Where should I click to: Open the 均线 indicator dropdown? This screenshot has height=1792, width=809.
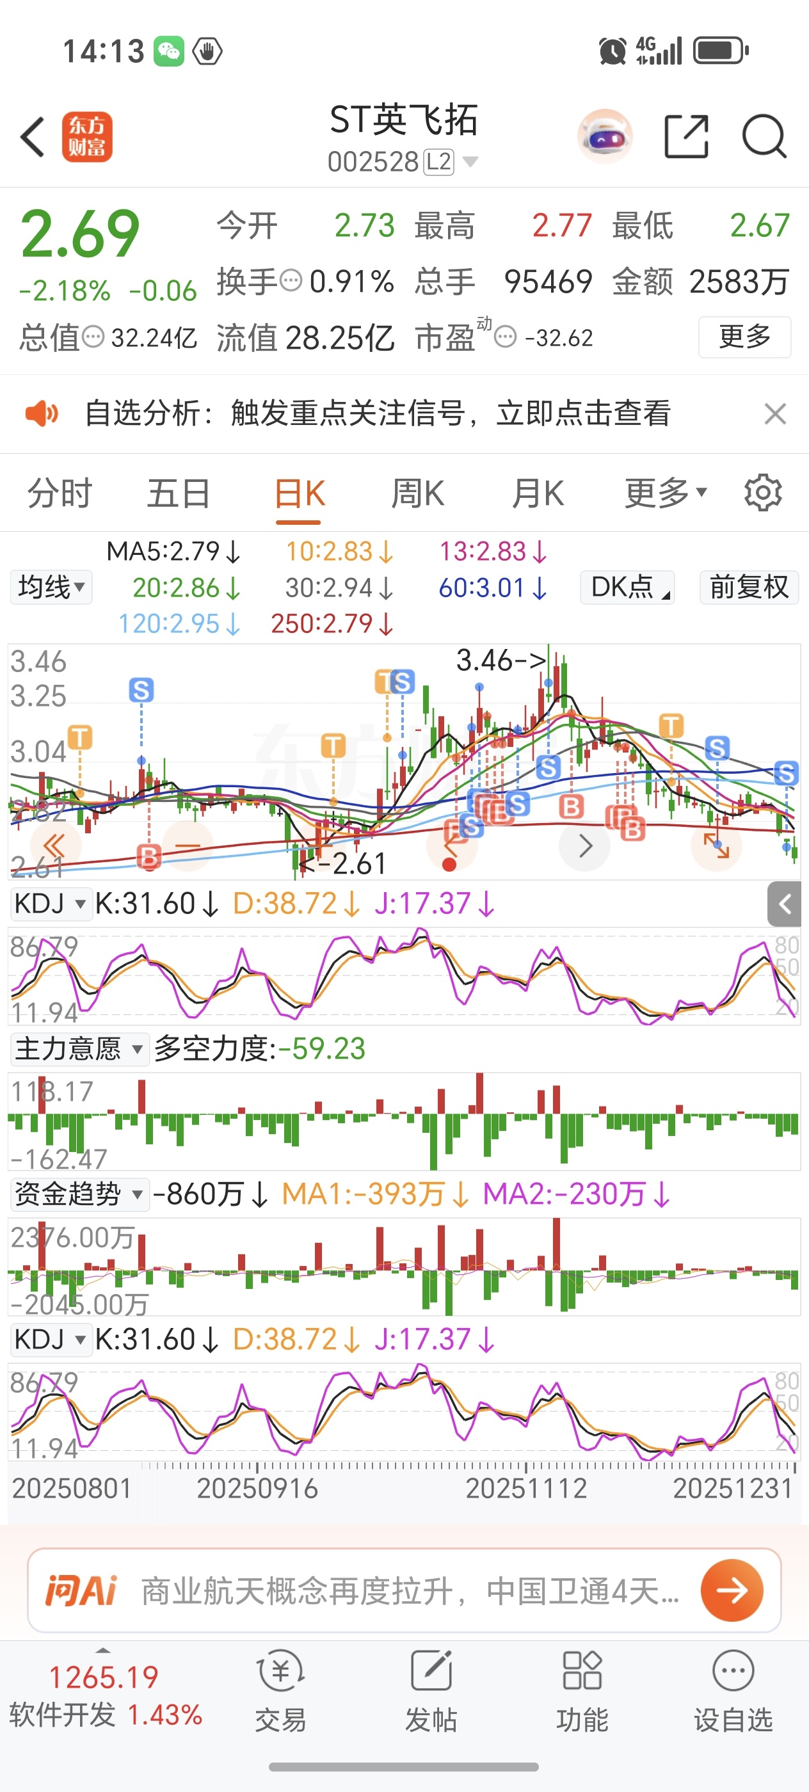[x=51, y=587]
